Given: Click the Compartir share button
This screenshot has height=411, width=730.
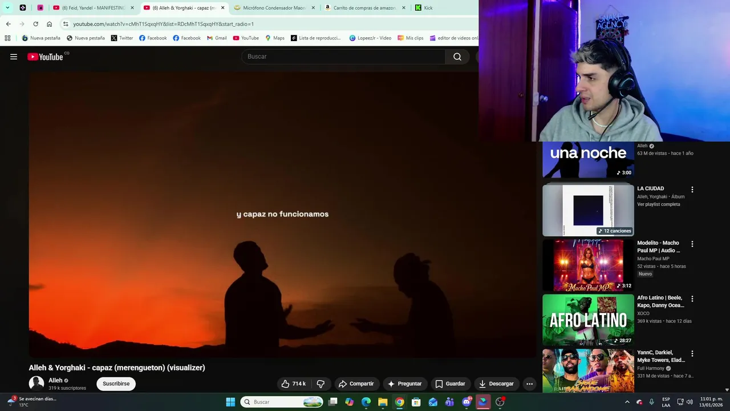Looking at the screenshot, I should (356, 384).
